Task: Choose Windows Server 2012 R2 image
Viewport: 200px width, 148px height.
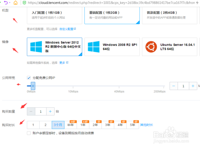Action: 54,47
